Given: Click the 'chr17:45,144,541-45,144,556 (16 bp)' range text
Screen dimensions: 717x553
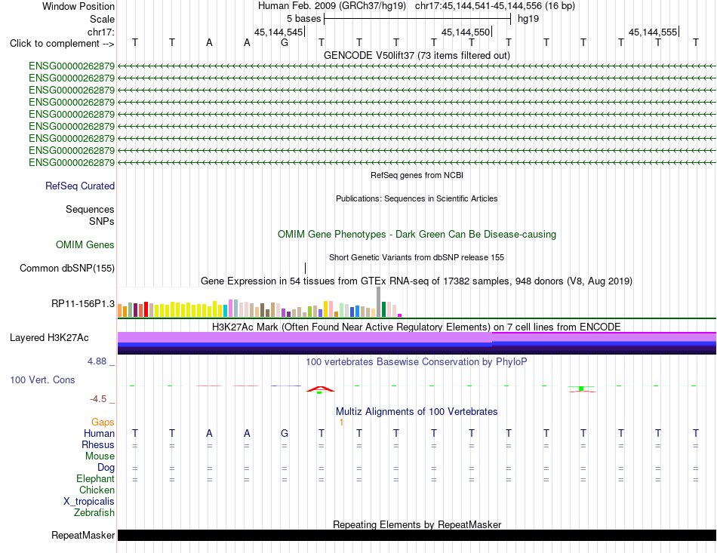Looking at the screenshot, I should pos(495,6).
